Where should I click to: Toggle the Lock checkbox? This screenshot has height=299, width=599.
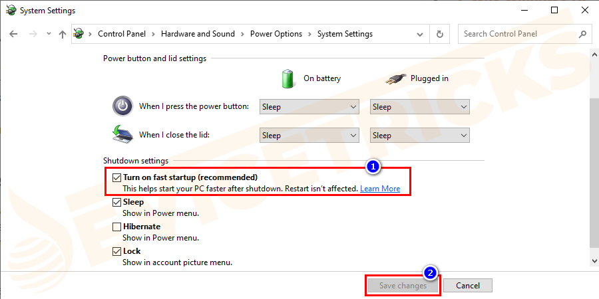tap(117, 252)
